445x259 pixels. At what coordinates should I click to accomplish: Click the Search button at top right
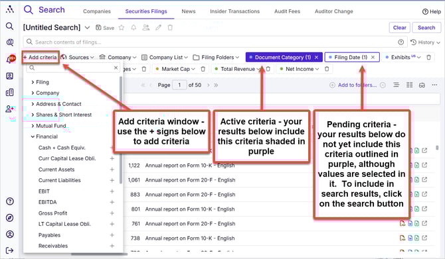click(426, 28)
